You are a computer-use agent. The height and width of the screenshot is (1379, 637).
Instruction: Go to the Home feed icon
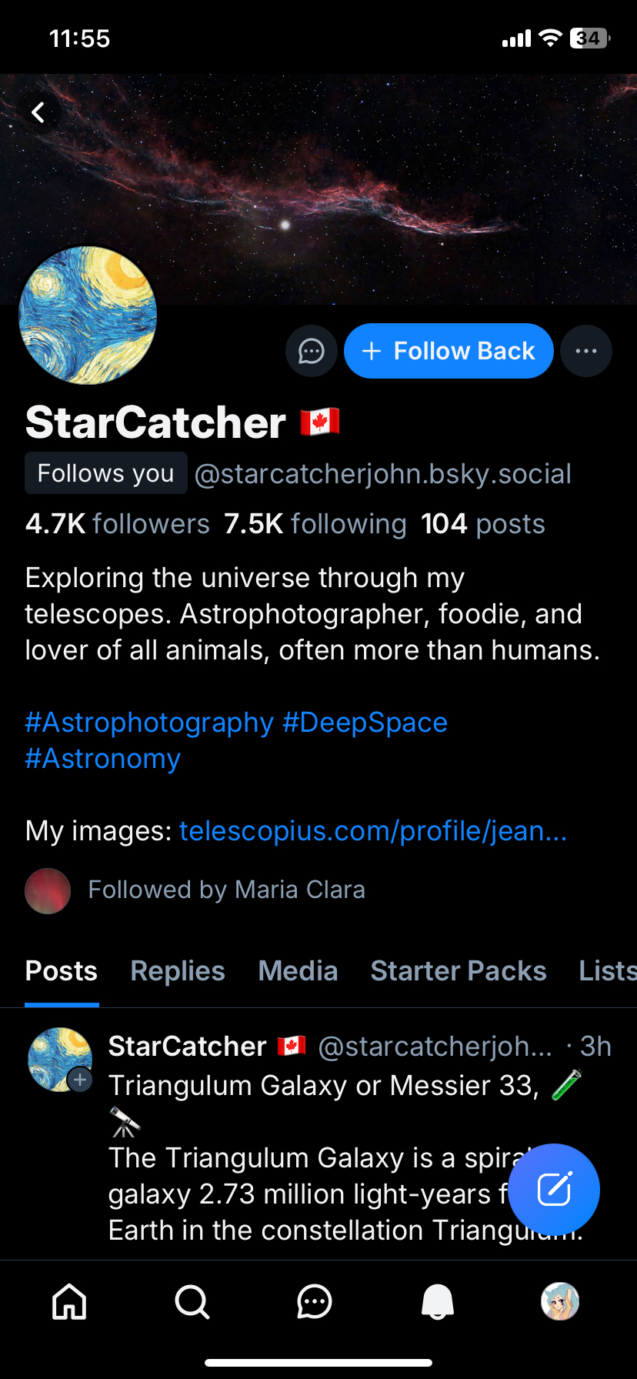coord(69,1302)
